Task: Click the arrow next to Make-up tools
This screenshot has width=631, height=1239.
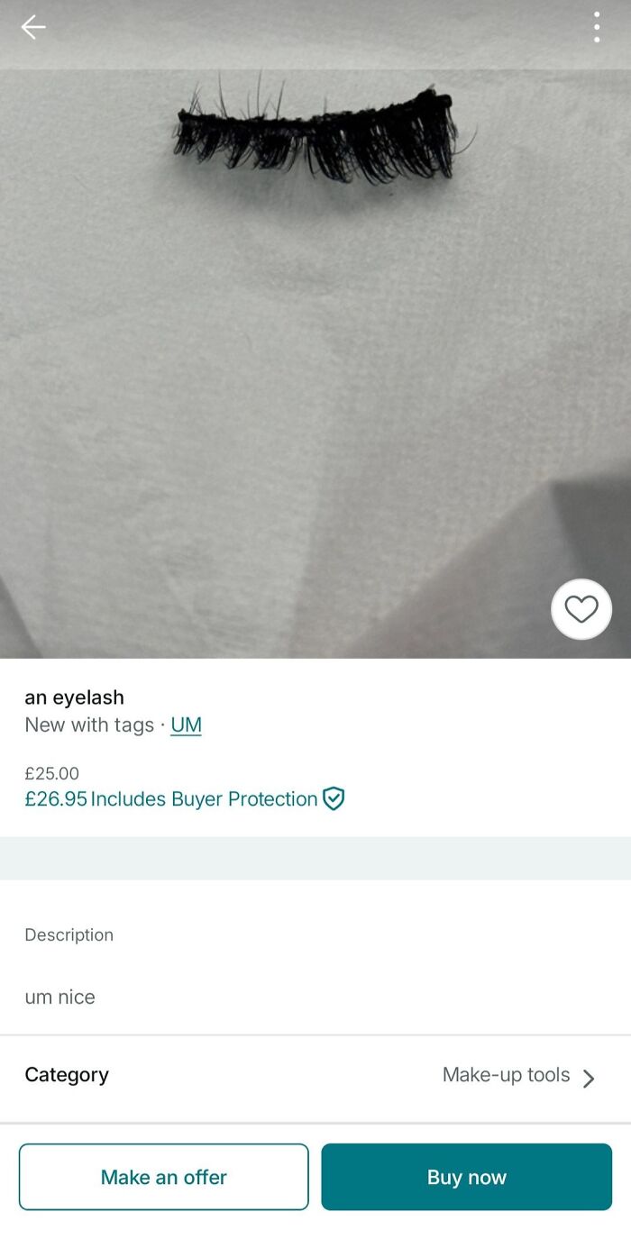Action: tap(591, 1078)
